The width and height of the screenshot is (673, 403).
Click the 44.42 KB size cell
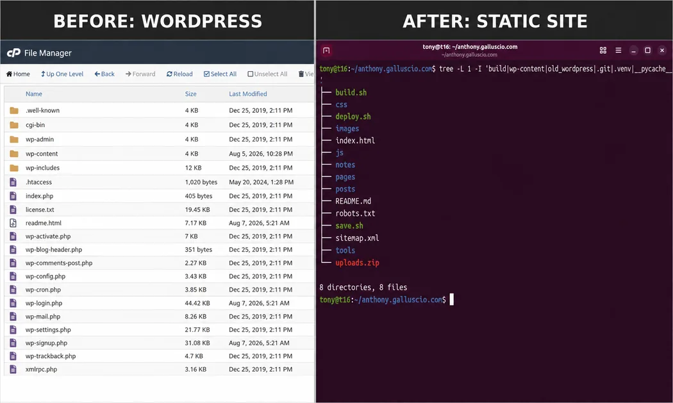(197, 303)
